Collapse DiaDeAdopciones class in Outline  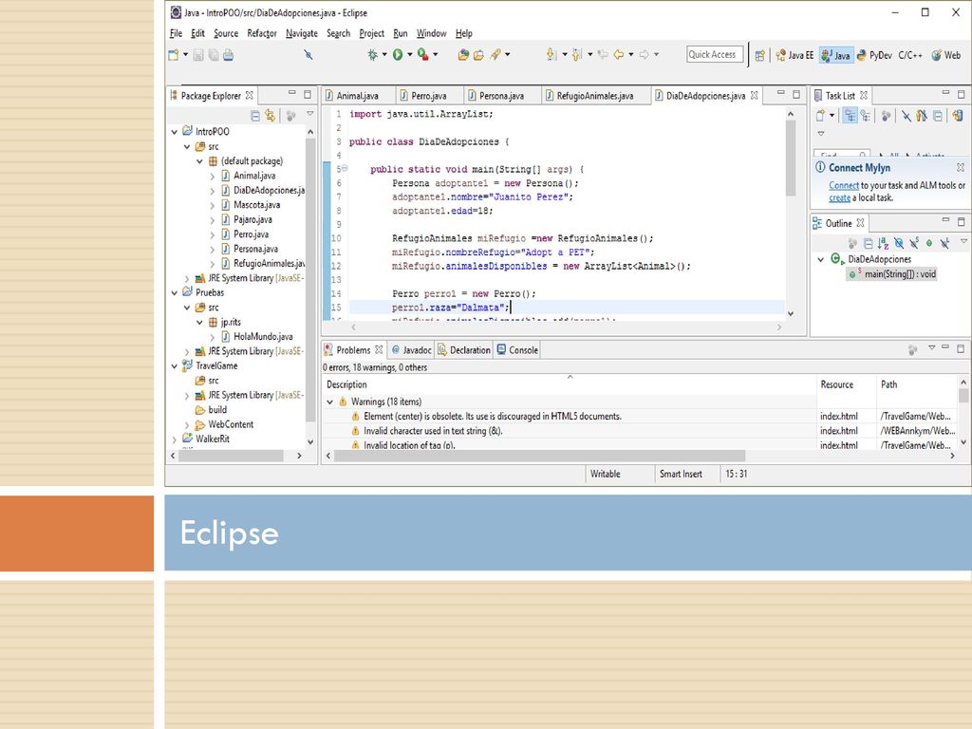821,260
